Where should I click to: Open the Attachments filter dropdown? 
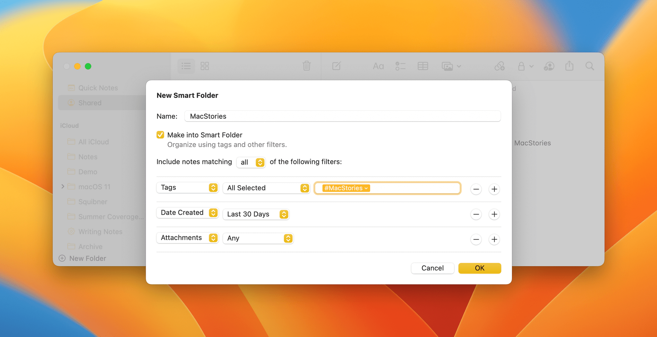(187, 238)
